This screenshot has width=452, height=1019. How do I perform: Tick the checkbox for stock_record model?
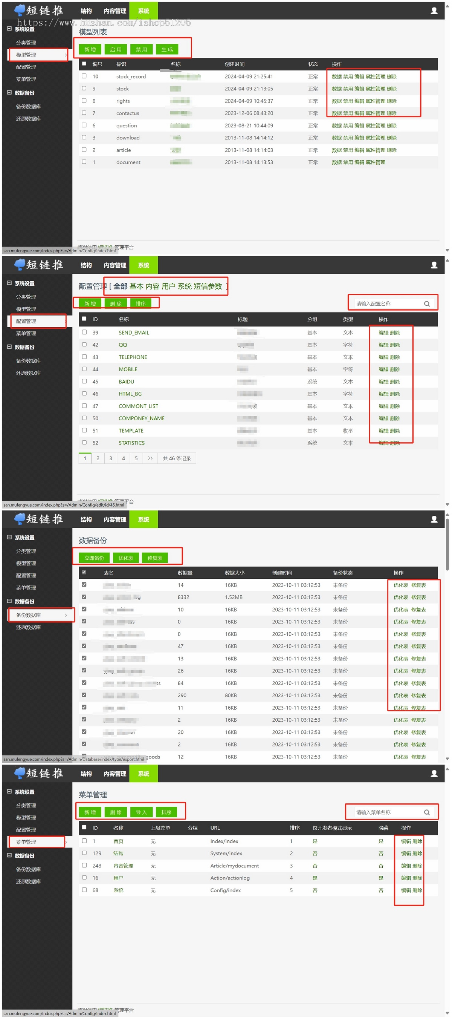(x=84, y=76)
